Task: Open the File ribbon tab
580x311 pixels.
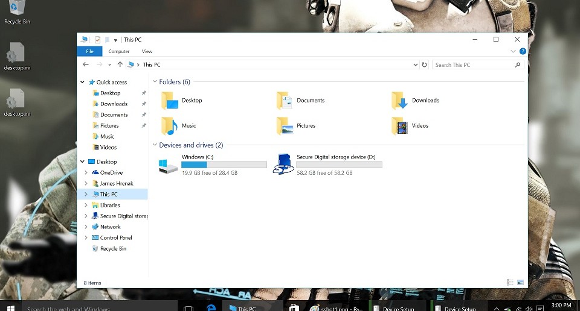Action: click(x=89, y=51)
